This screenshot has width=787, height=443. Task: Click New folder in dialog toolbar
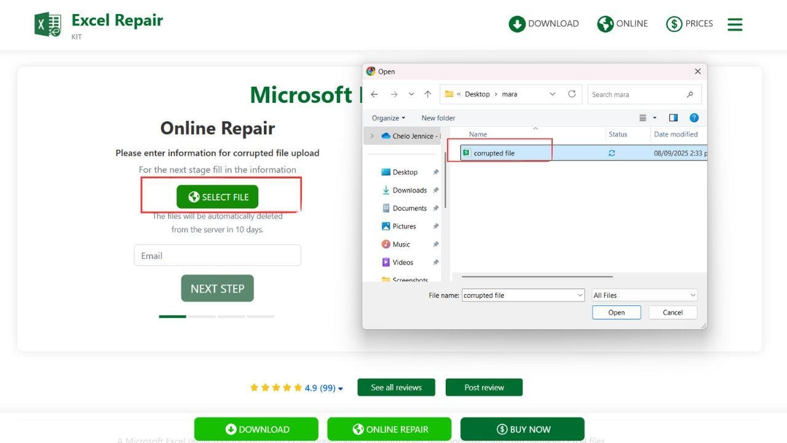coord(438,118)
